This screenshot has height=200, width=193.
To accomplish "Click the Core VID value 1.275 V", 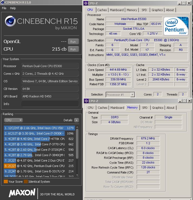I will 153,34.
